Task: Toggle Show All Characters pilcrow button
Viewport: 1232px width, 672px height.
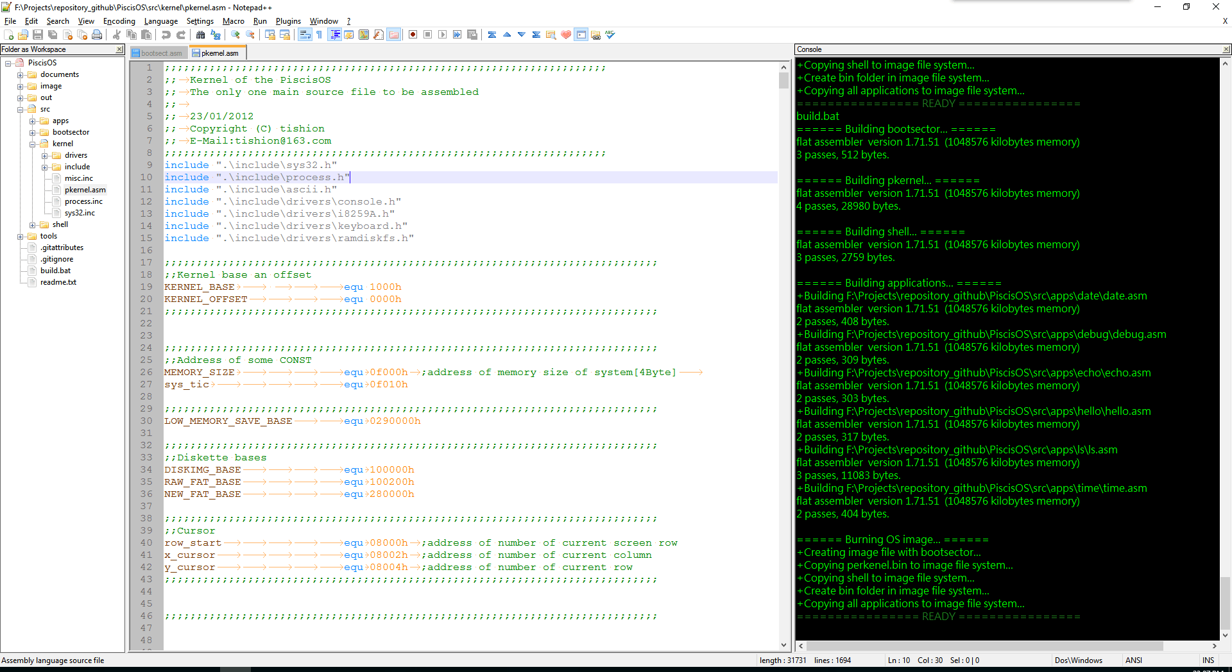Action: [320, 35]
